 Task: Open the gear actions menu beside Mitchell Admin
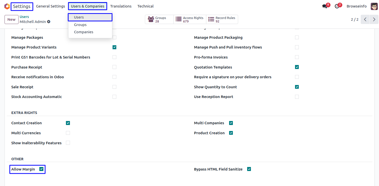coord(49,22)
